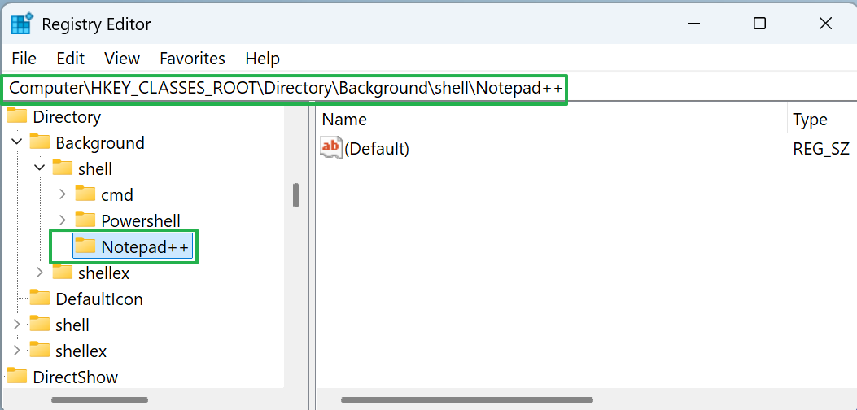Click the Registry Editor app icon
857x410 pixels.
pos(23,24)
